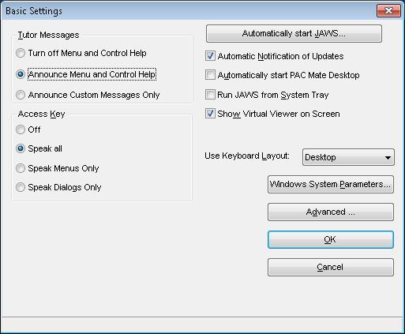
Task: Open the Advanced settings button
Action: pyautogui.click(x=331, y=212)
